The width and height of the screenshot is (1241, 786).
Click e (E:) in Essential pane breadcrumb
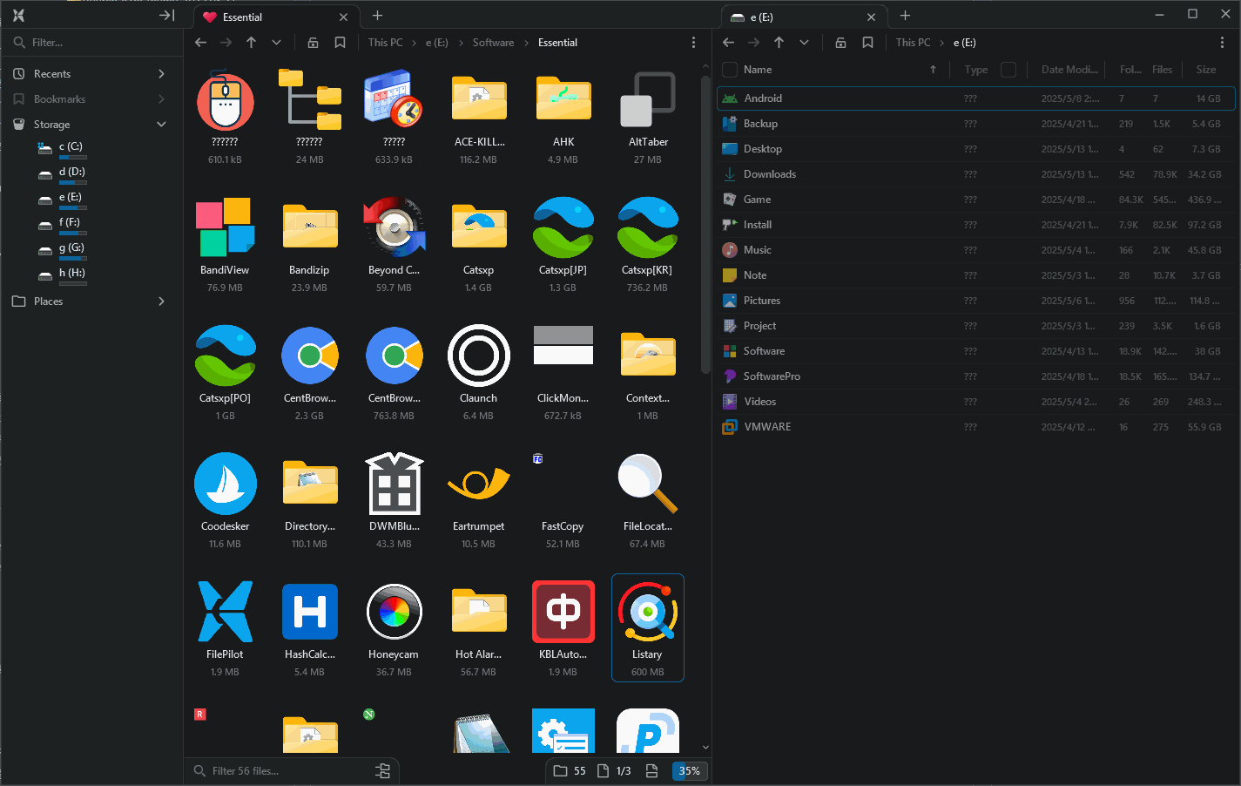click(x=437, y=43)
